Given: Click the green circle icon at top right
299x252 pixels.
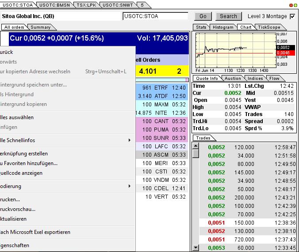Looking at the screenshot, I should 295,5.
